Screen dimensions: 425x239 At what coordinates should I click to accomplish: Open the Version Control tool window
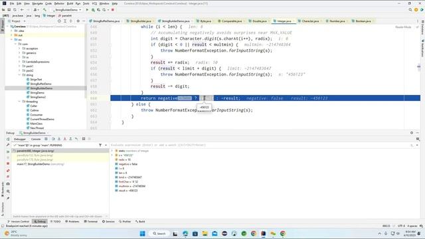click(18, 221)
